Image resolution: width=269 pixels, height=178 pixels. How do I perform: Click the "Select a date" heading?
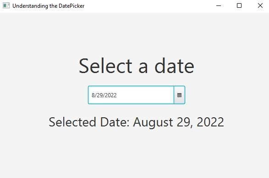[137, 66]
